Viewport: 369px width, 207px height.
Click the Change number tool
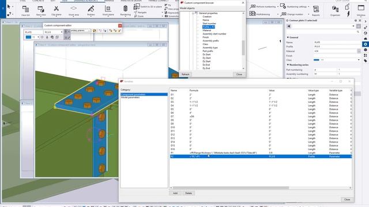[292, 14]
